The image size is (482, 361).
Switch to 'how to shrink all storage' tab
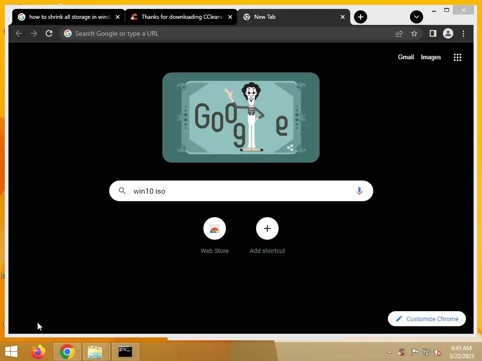click(x=68, y=17)
